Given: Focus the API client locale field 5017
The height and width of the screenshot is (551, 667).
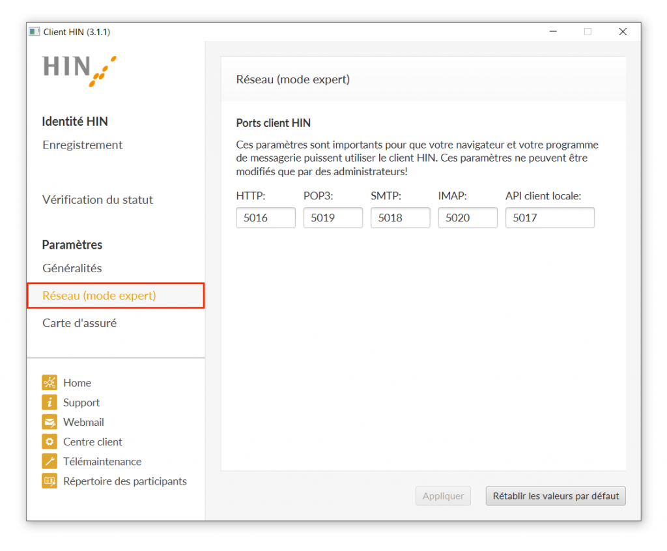Looking at the screenshot, I should click(550, 218).
